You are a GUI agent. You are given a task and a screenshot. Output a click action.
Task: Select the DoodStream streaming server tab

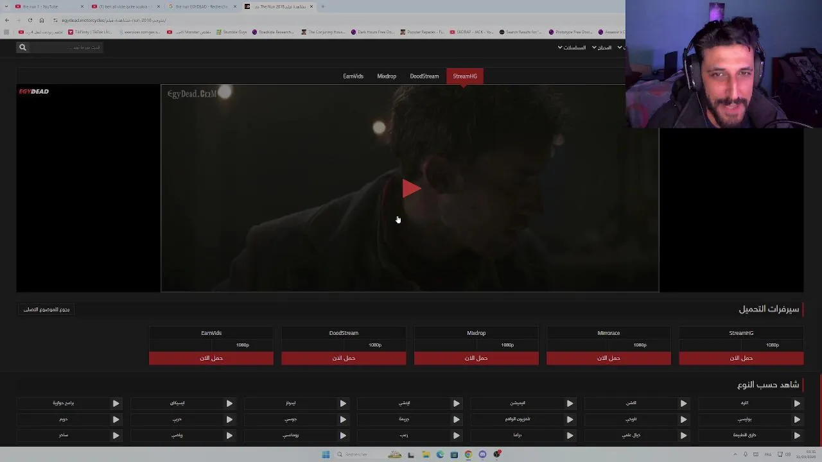pyautogui.click(x=424, y=76)
